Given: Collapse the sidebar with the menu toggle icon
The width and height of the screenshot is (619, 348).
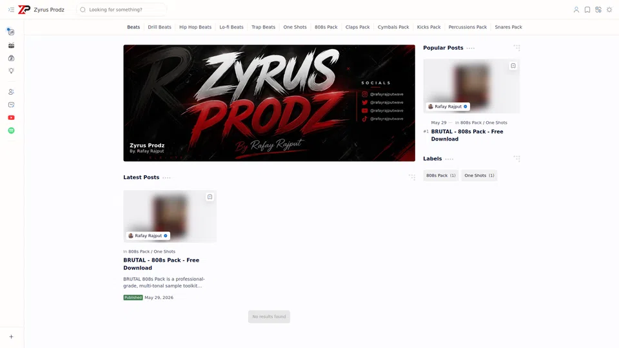Looking at the screenshot, I should [x=11, y=10].
